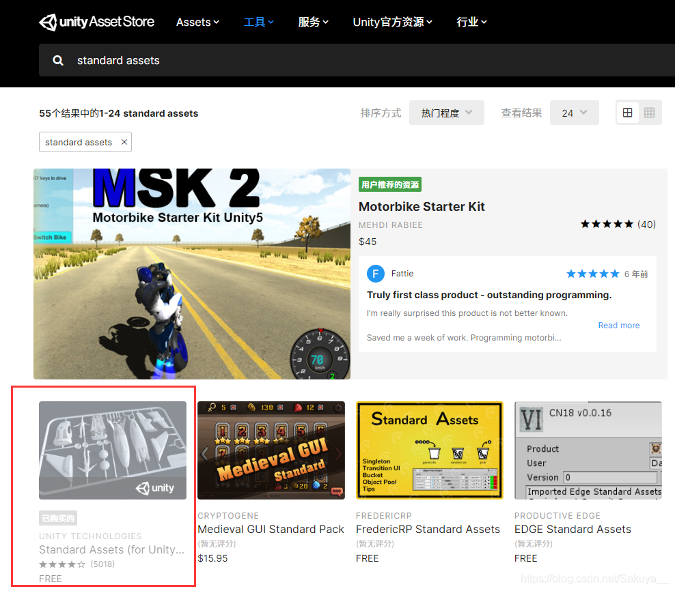Open the Motorbike Starter Kit title
The width and height of the screenshot is (675, 591).
tap(422, 207)
